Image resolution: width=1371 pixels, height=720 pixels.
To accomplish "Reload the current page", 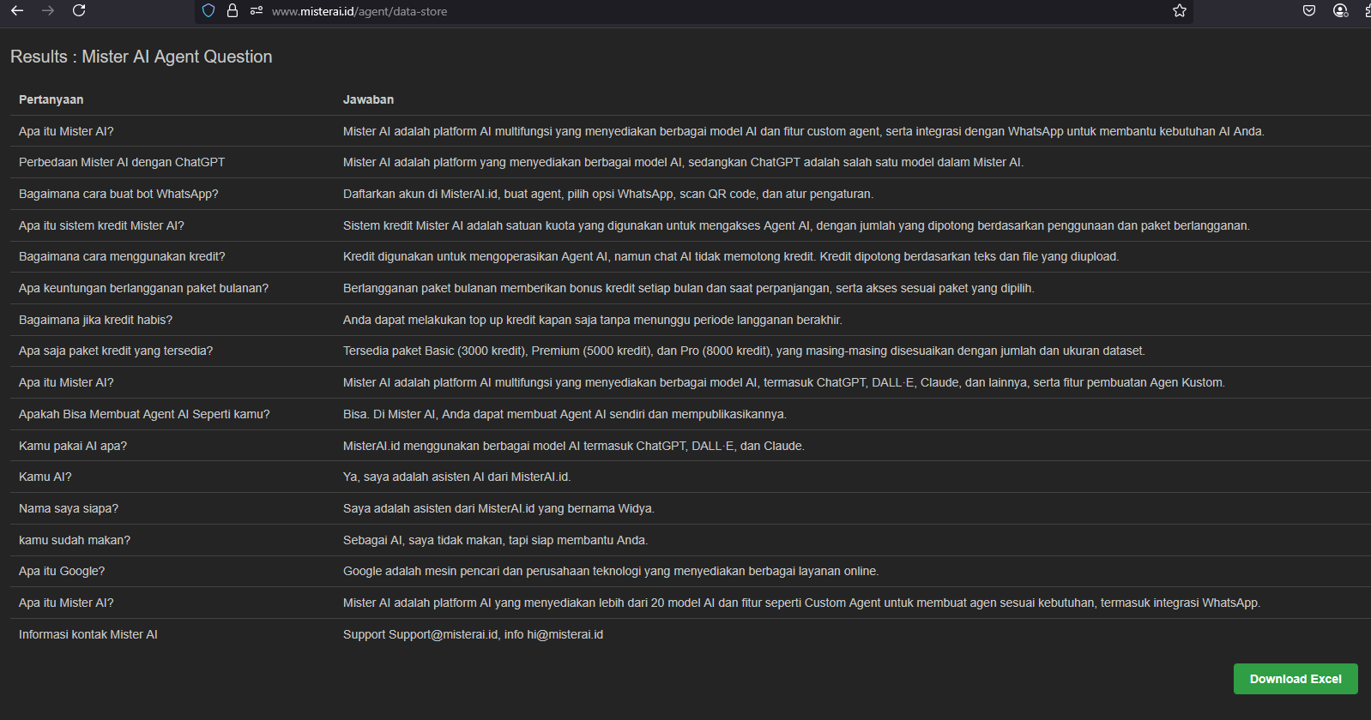I will click(x=79, y=11).
